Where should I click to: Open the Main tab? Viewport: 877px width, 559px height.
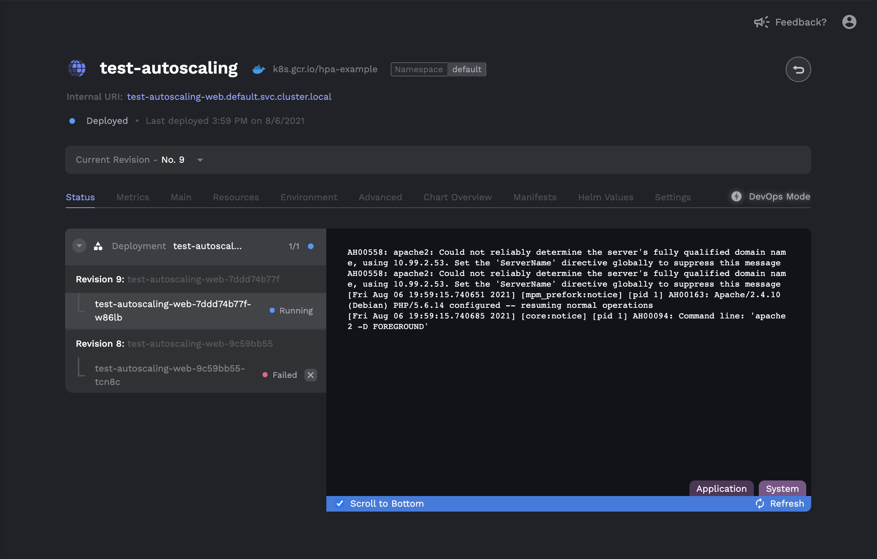coord(181,197)
